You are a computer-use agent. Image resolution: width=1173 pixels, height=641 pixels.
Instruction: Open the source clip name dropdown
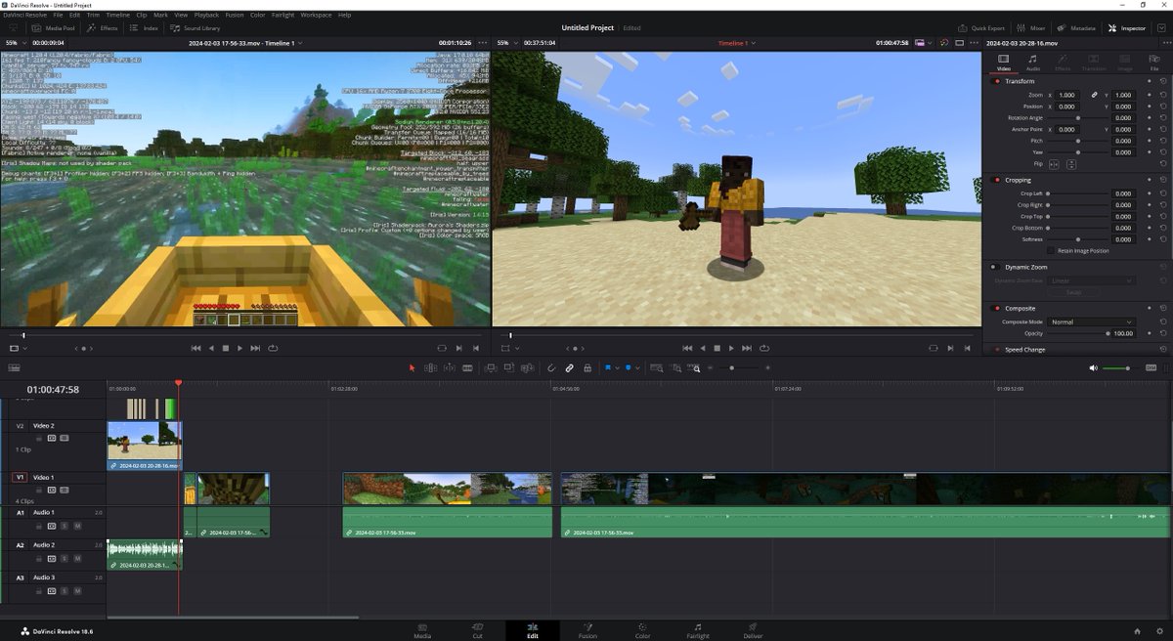point(245,43)
